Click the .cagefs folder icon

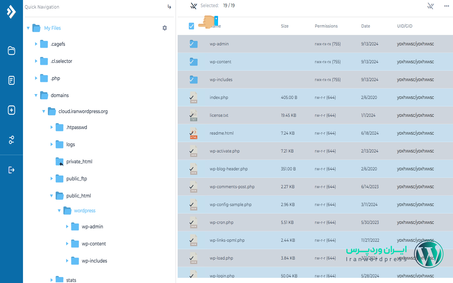pos(44,44)
